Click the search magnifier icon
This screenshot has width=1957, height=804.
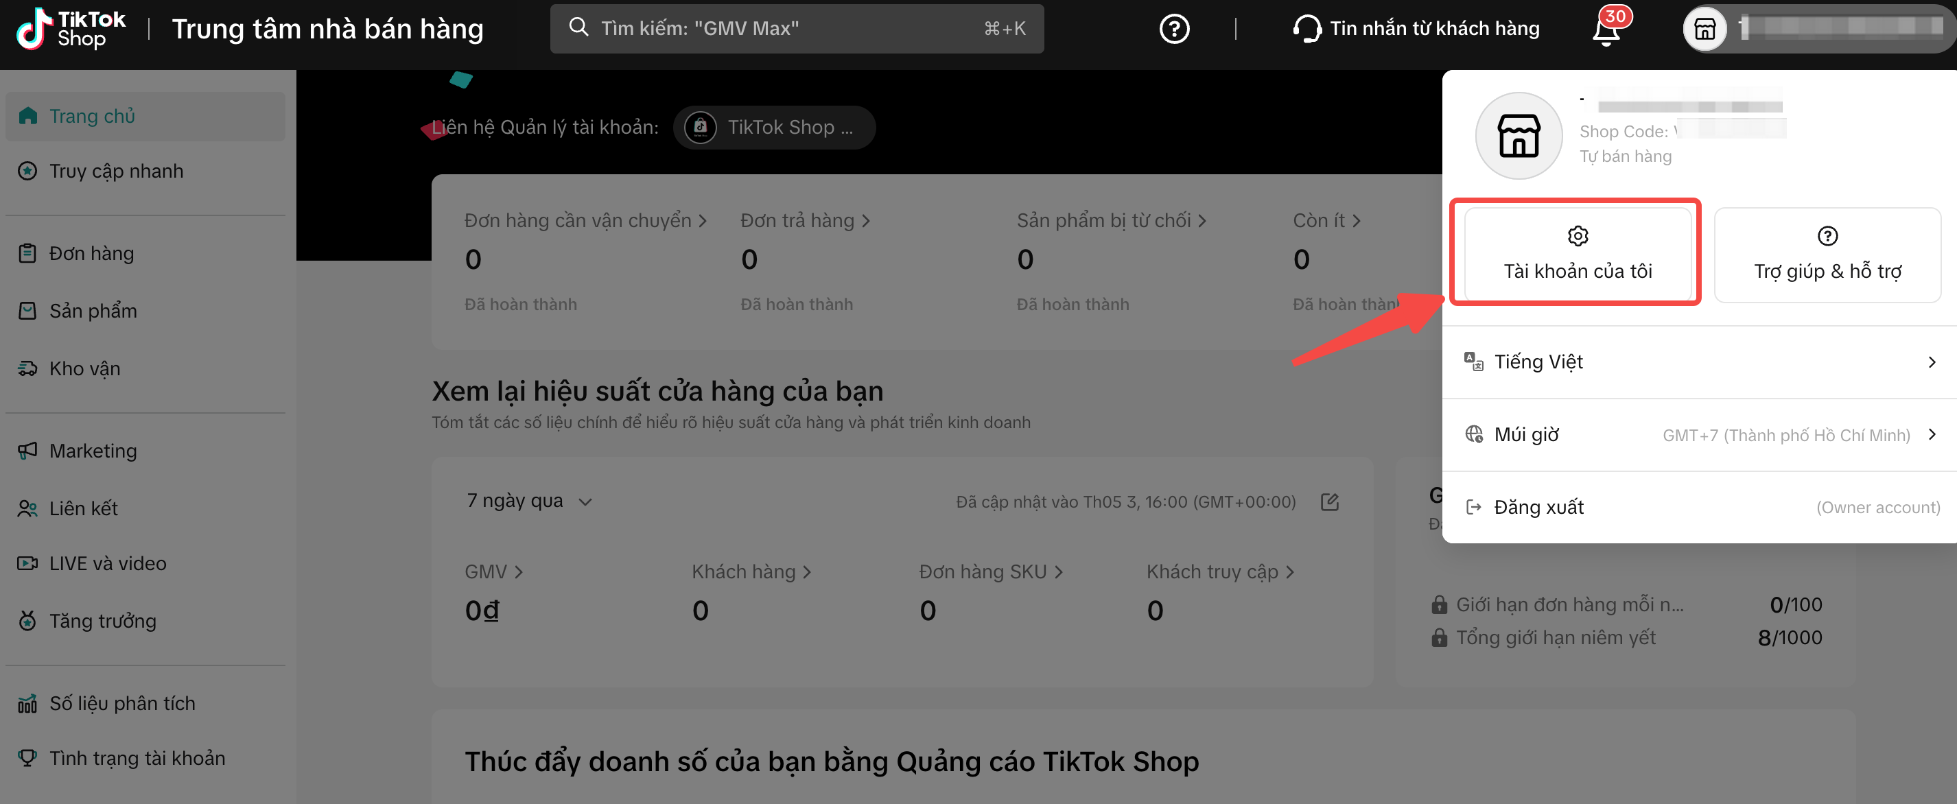(578, 27)
